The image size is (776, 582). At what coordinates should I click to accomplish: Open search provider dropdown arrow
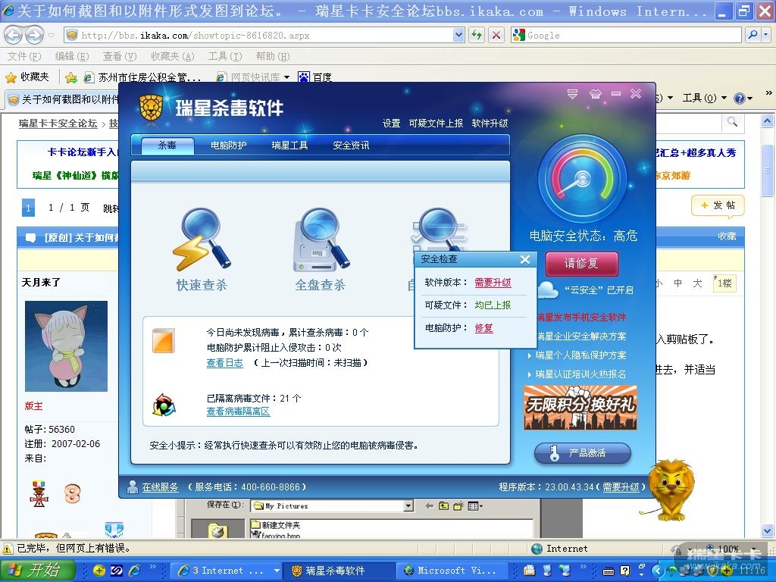click(x=766, y=35)
